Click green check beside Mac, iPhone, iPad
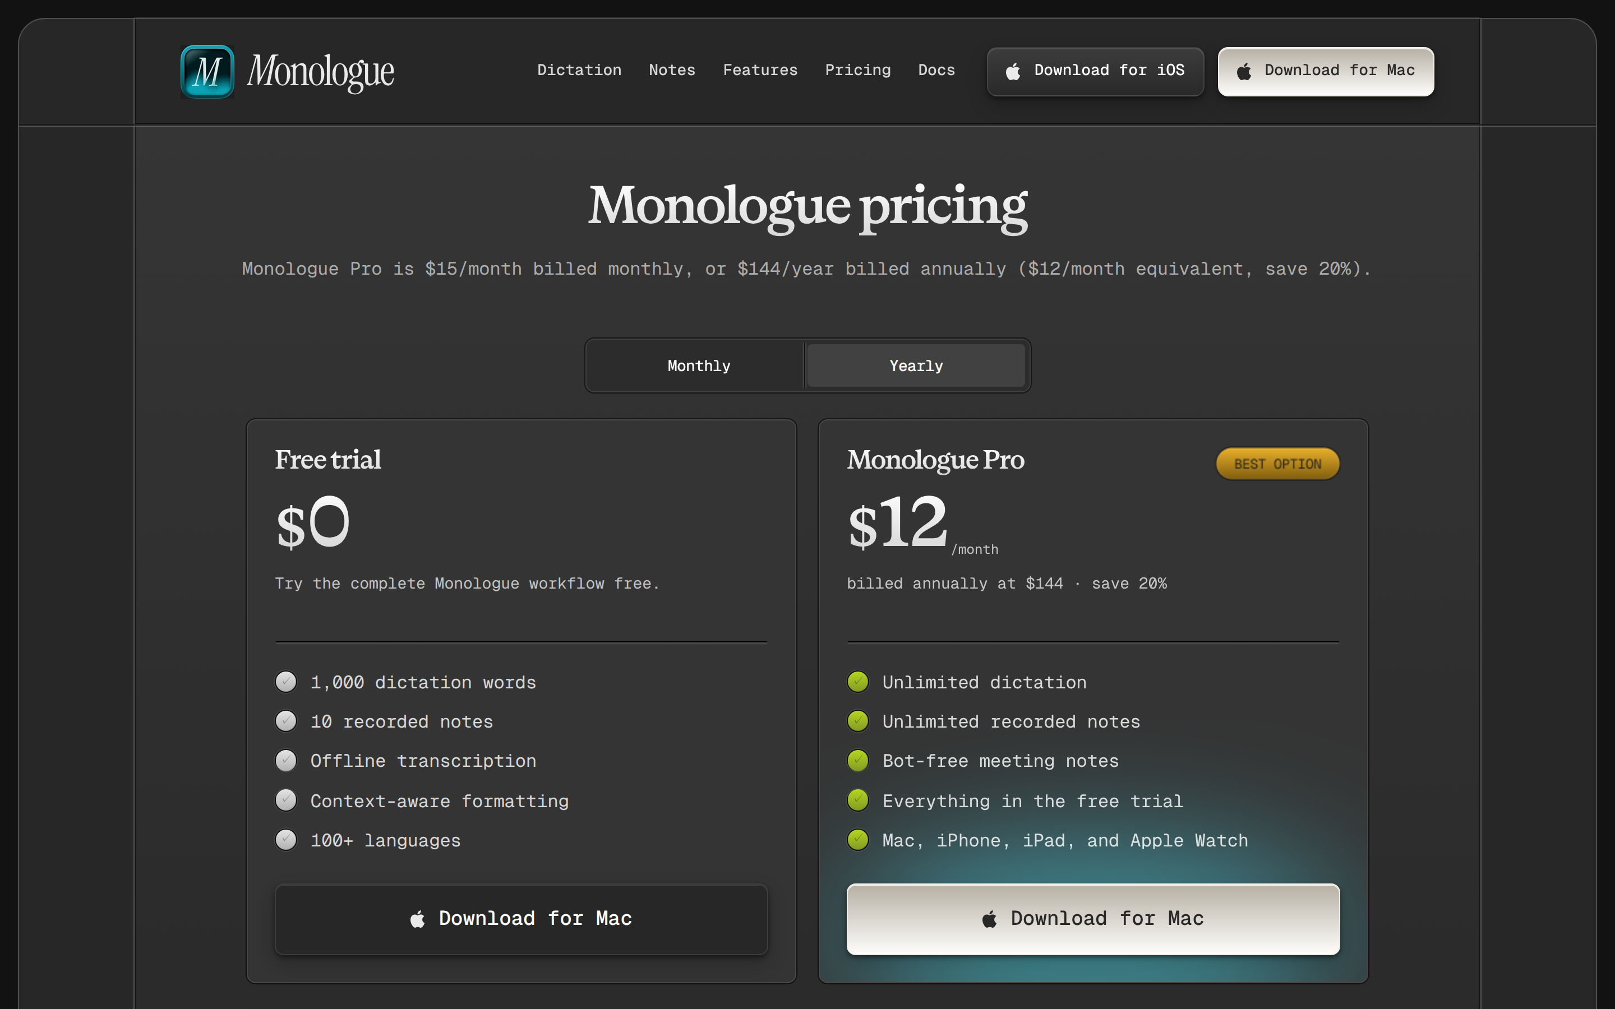 pos(858,840)
